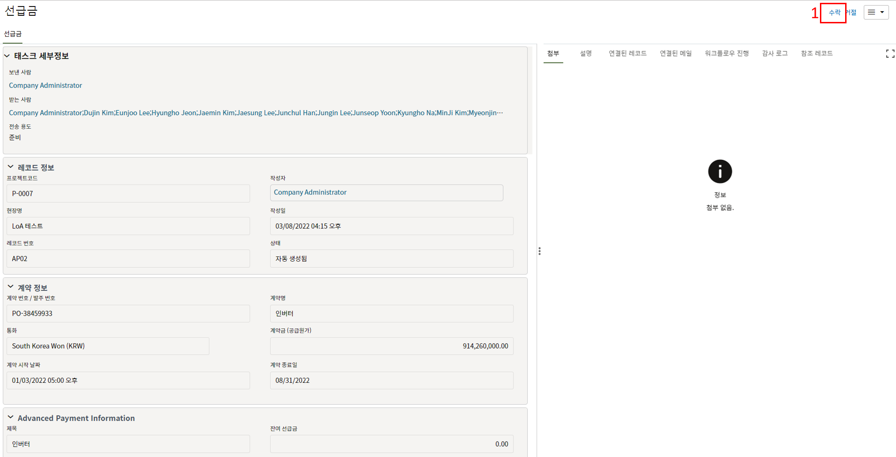The height and width of the screenshot is (457, 896).
Task: Collapse the 태스크 세부정보 section
Action: [7, 56]
